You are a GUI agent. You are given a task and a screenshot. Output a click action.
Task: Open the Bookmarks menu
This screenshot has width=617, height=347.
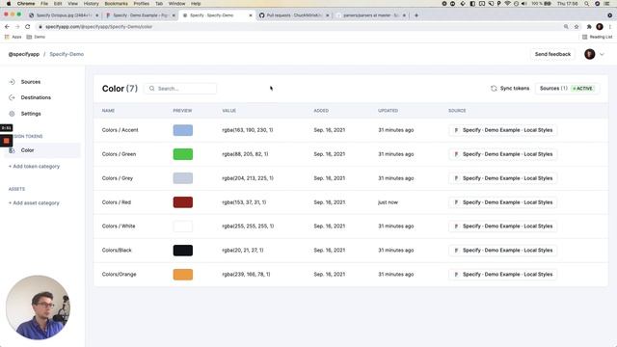(x=116, y=4)
